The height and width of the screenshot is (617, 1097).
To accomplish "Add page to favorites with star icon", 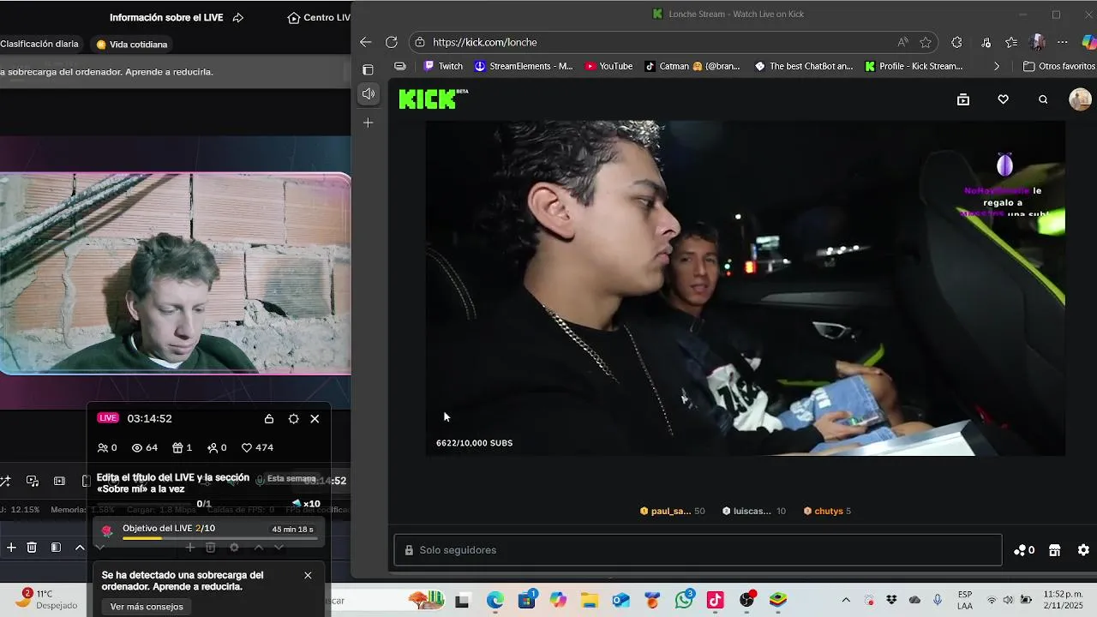I will [x=926, y=42].
